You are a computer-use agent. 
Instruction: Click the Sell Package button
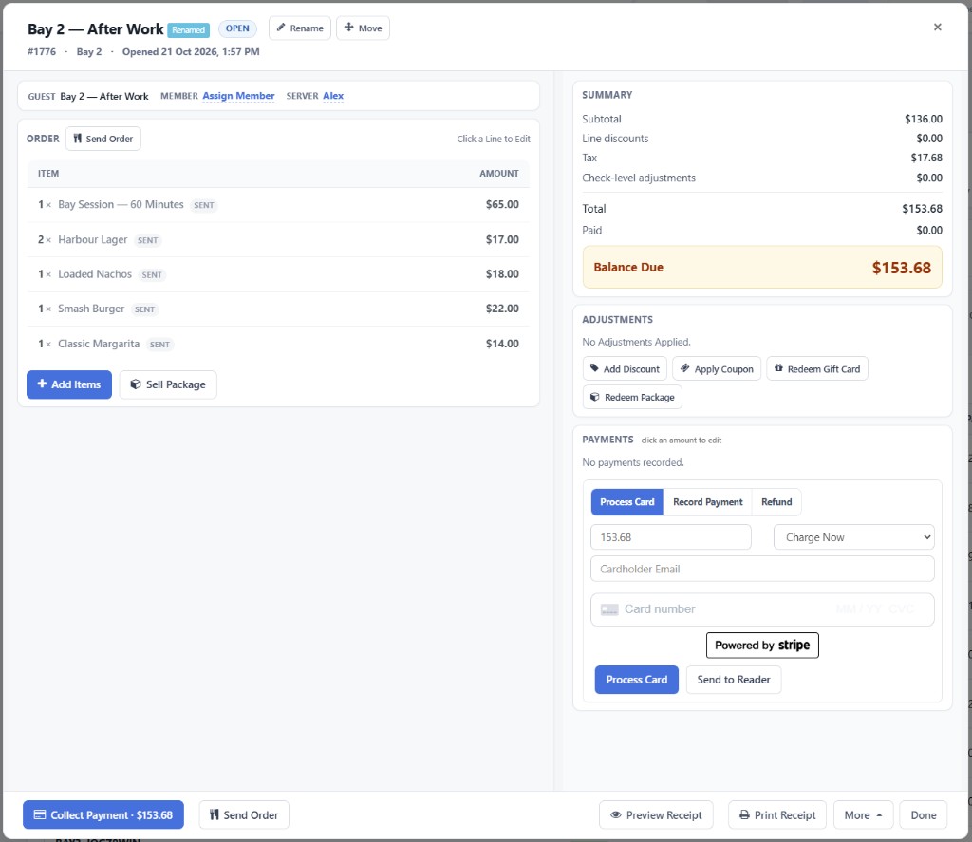168,384
